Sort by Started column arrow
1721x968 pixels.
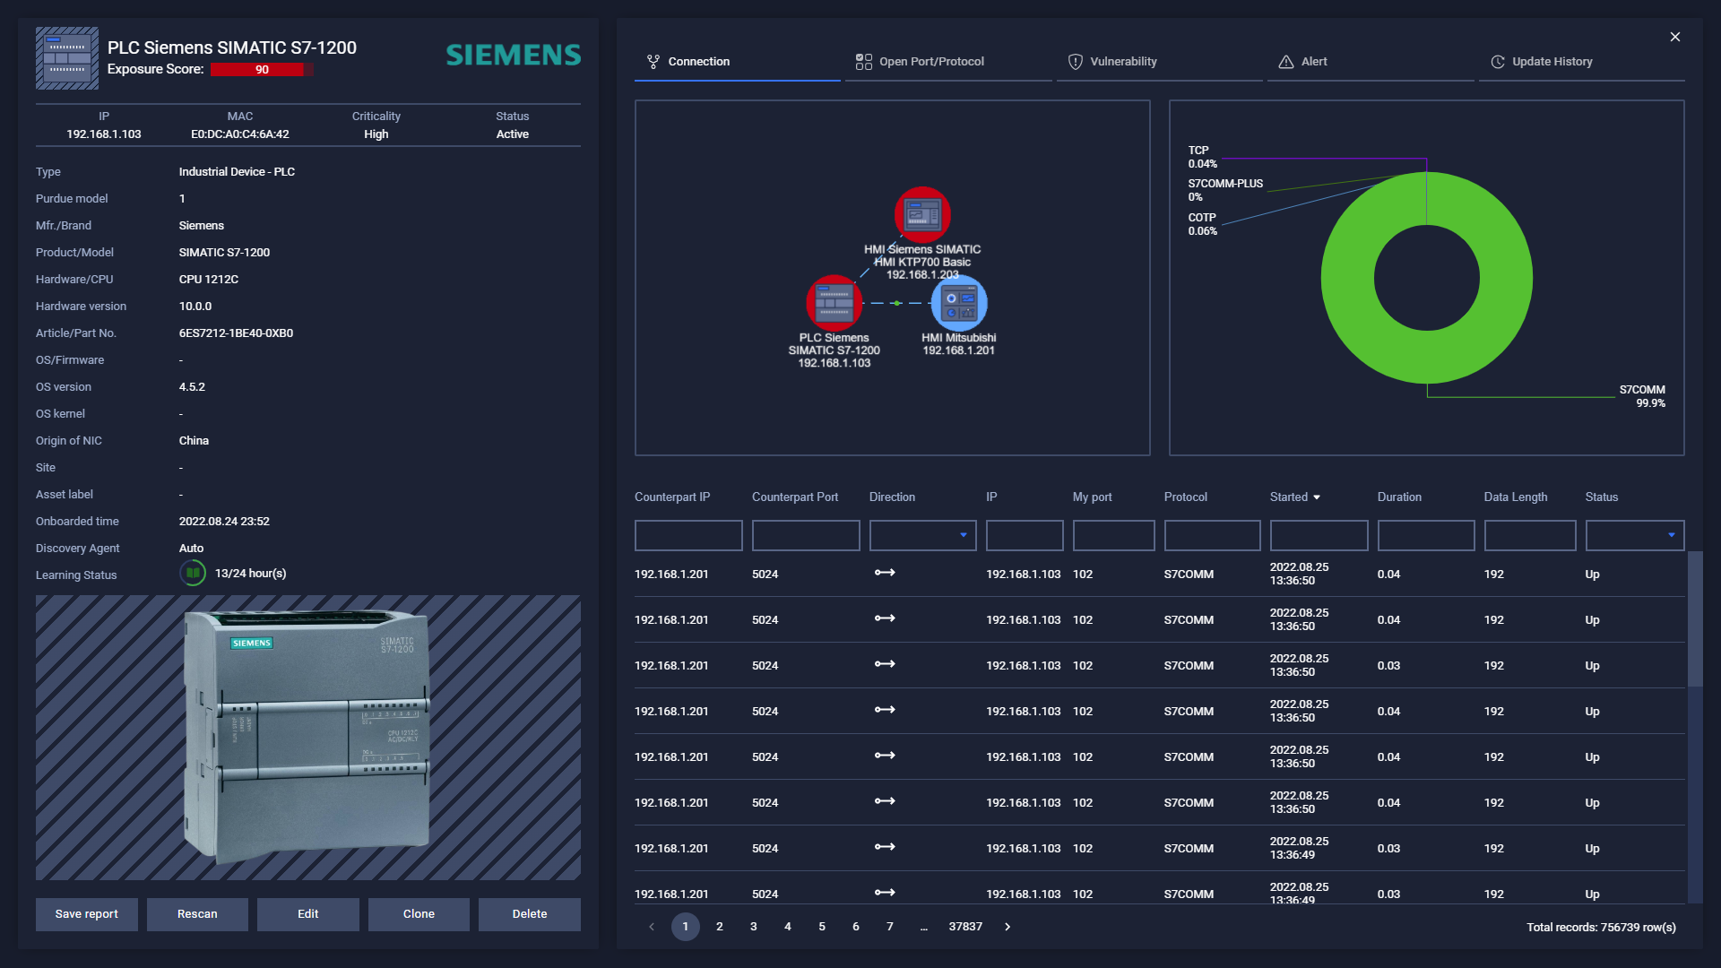(x=1317, y=497)
